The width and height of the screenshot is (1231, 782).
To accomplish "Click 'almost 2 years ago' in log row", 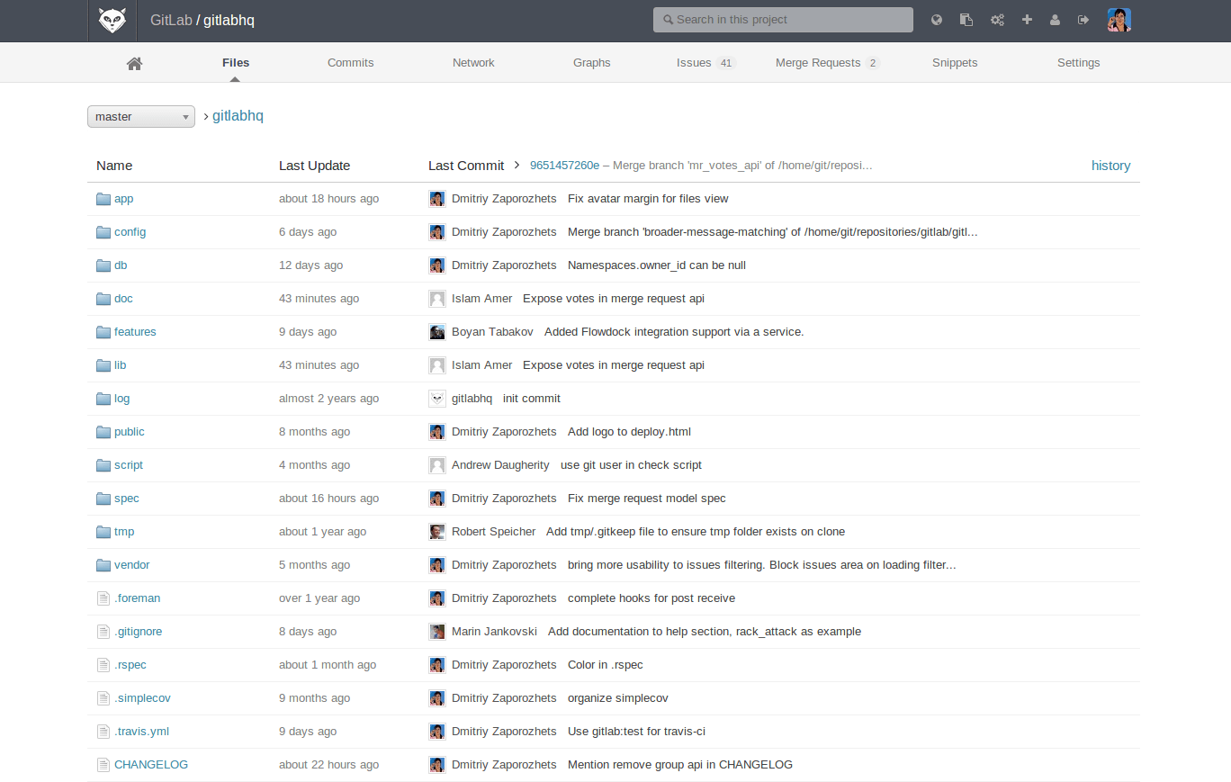I will (328, 399).
